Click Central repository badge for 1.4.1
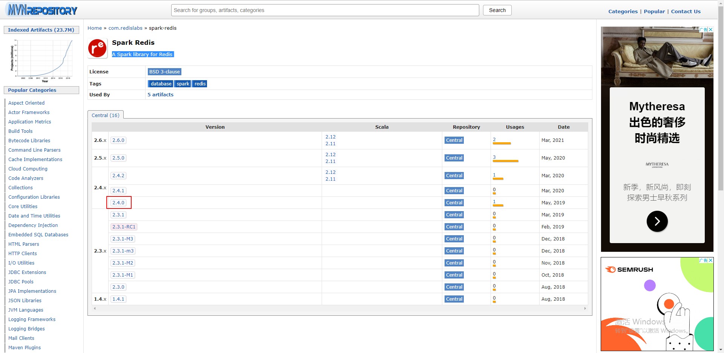The image size is (724, 353). [454, 299]
